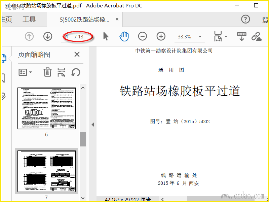Activate the Hand pan tool
This screenshot has width=269, height=202.
click(124, 36)
